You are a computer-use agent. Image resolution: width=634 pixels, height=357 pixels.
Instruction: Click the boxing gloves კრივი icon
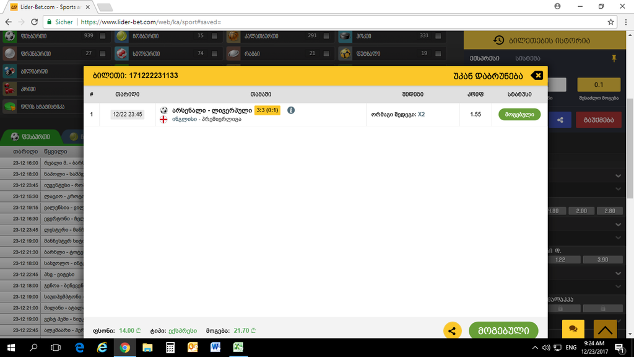10,89
